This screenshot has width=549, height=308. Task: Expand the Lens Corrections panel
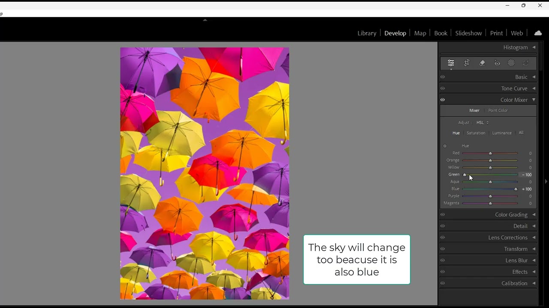click(534, 237)
